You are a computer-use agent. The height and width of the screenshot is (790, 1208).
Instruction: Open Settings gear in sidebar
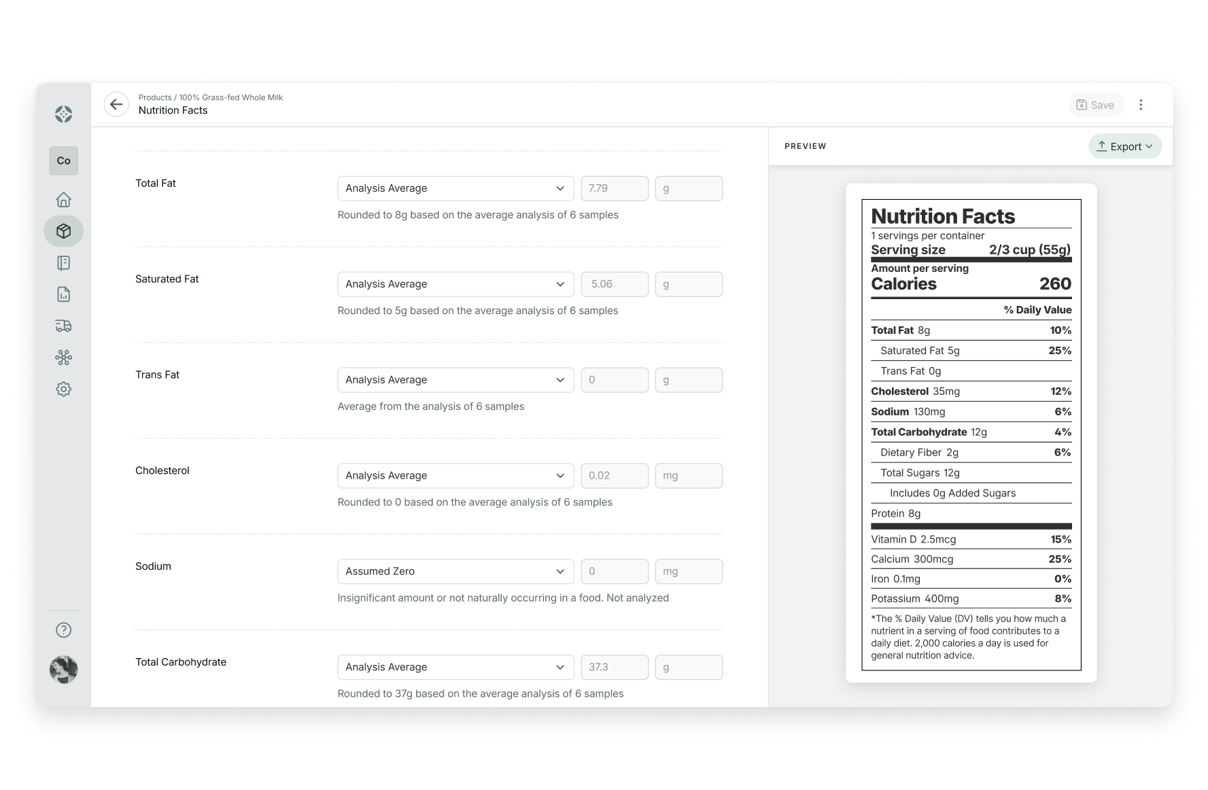click(x=63, y=389)
